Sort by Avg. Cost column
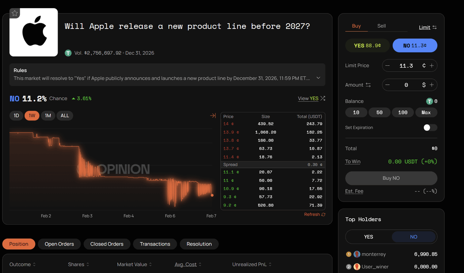 click(x=188, y=265)
